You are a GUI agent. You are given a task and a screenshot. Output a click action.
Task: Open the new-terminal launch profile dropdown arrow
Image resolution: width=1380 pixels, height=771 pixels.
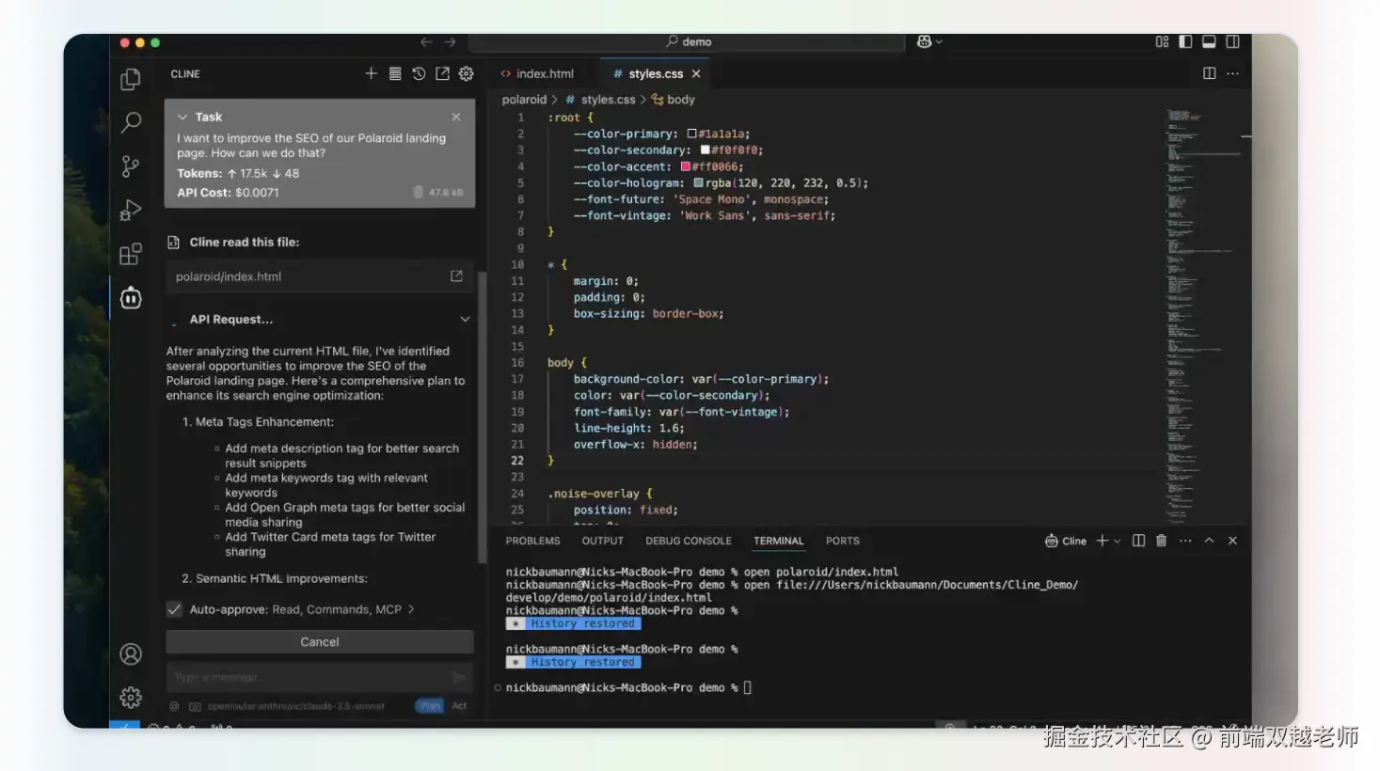tap(1118, 542)
